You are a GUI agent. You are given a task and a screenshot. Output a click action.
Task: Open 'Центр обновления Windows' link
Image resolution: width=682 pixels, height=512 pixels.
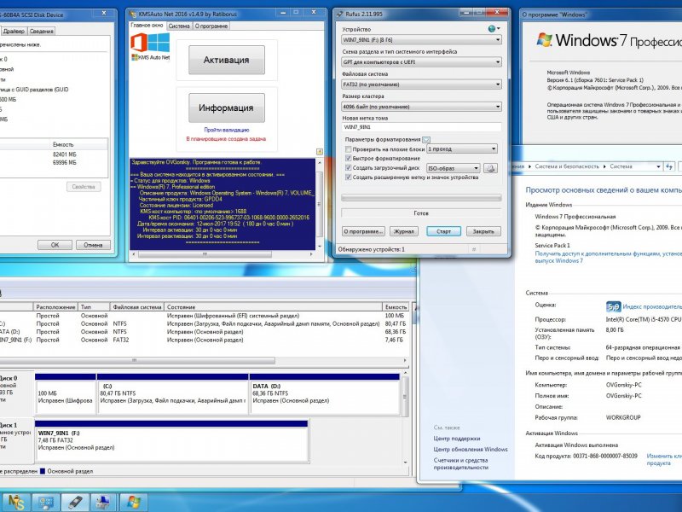pyautogui.click(x=471, y=450)
